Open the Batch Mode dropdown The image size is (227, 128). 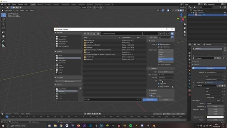pyautogui.click(x=165, y=37)
